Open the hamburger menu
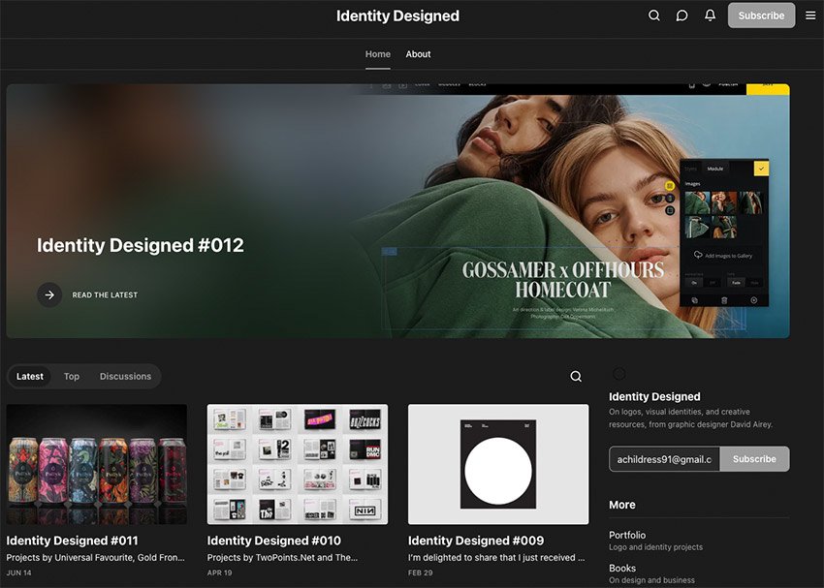The width and height of the screenshot is (824, 588). (810, 15)
